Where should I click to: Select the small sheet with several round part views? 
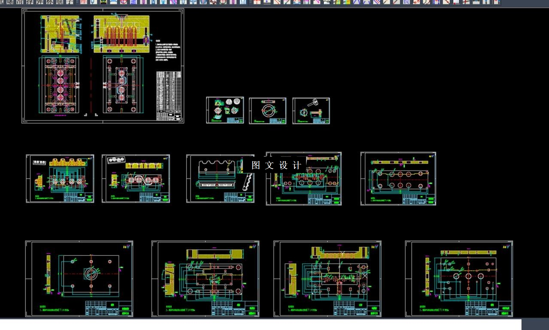coord(225,110)
